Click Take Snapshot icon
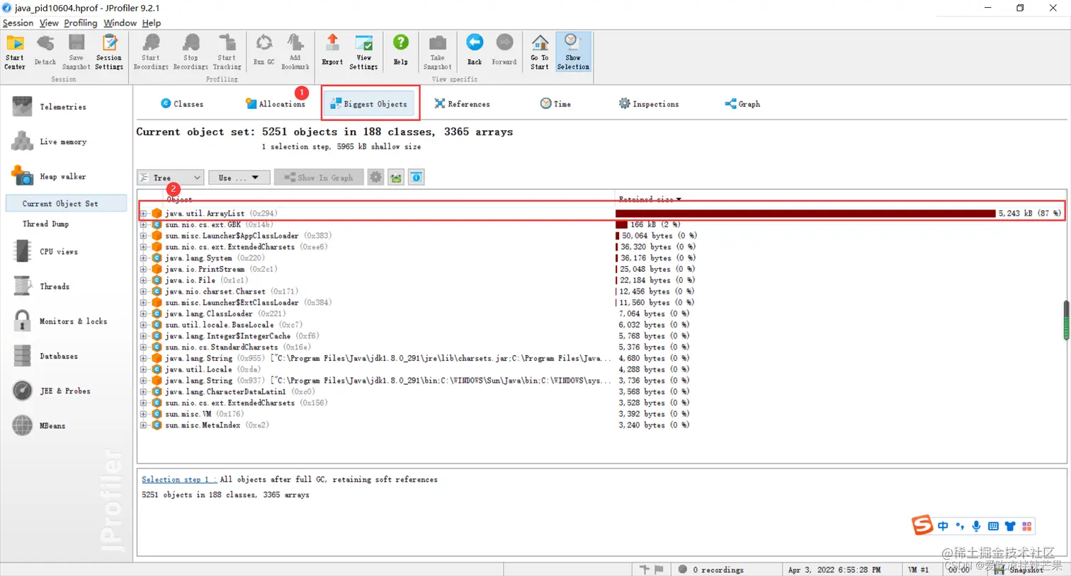The height and width of the screenshot is (576, 1071). pyautogui.click(x=437, y=52)
